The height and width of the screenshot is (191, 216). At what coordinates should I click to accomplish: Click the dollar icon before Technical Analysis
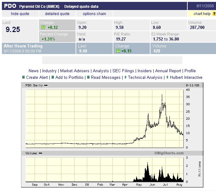(x=125, y=77)
